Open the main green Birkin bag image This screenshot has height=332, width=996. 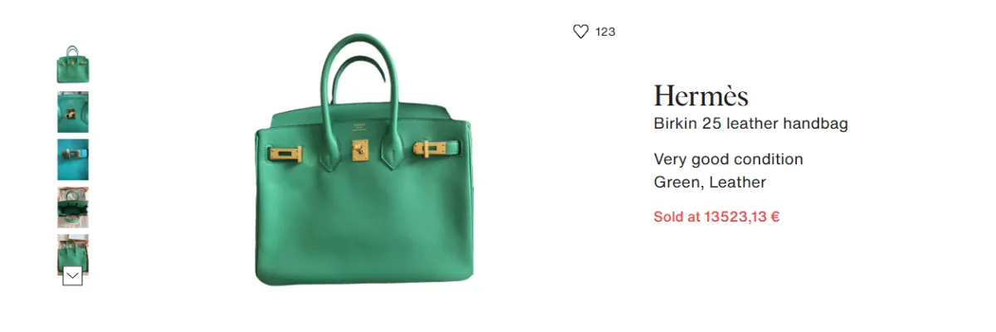[x=365, y=160]
